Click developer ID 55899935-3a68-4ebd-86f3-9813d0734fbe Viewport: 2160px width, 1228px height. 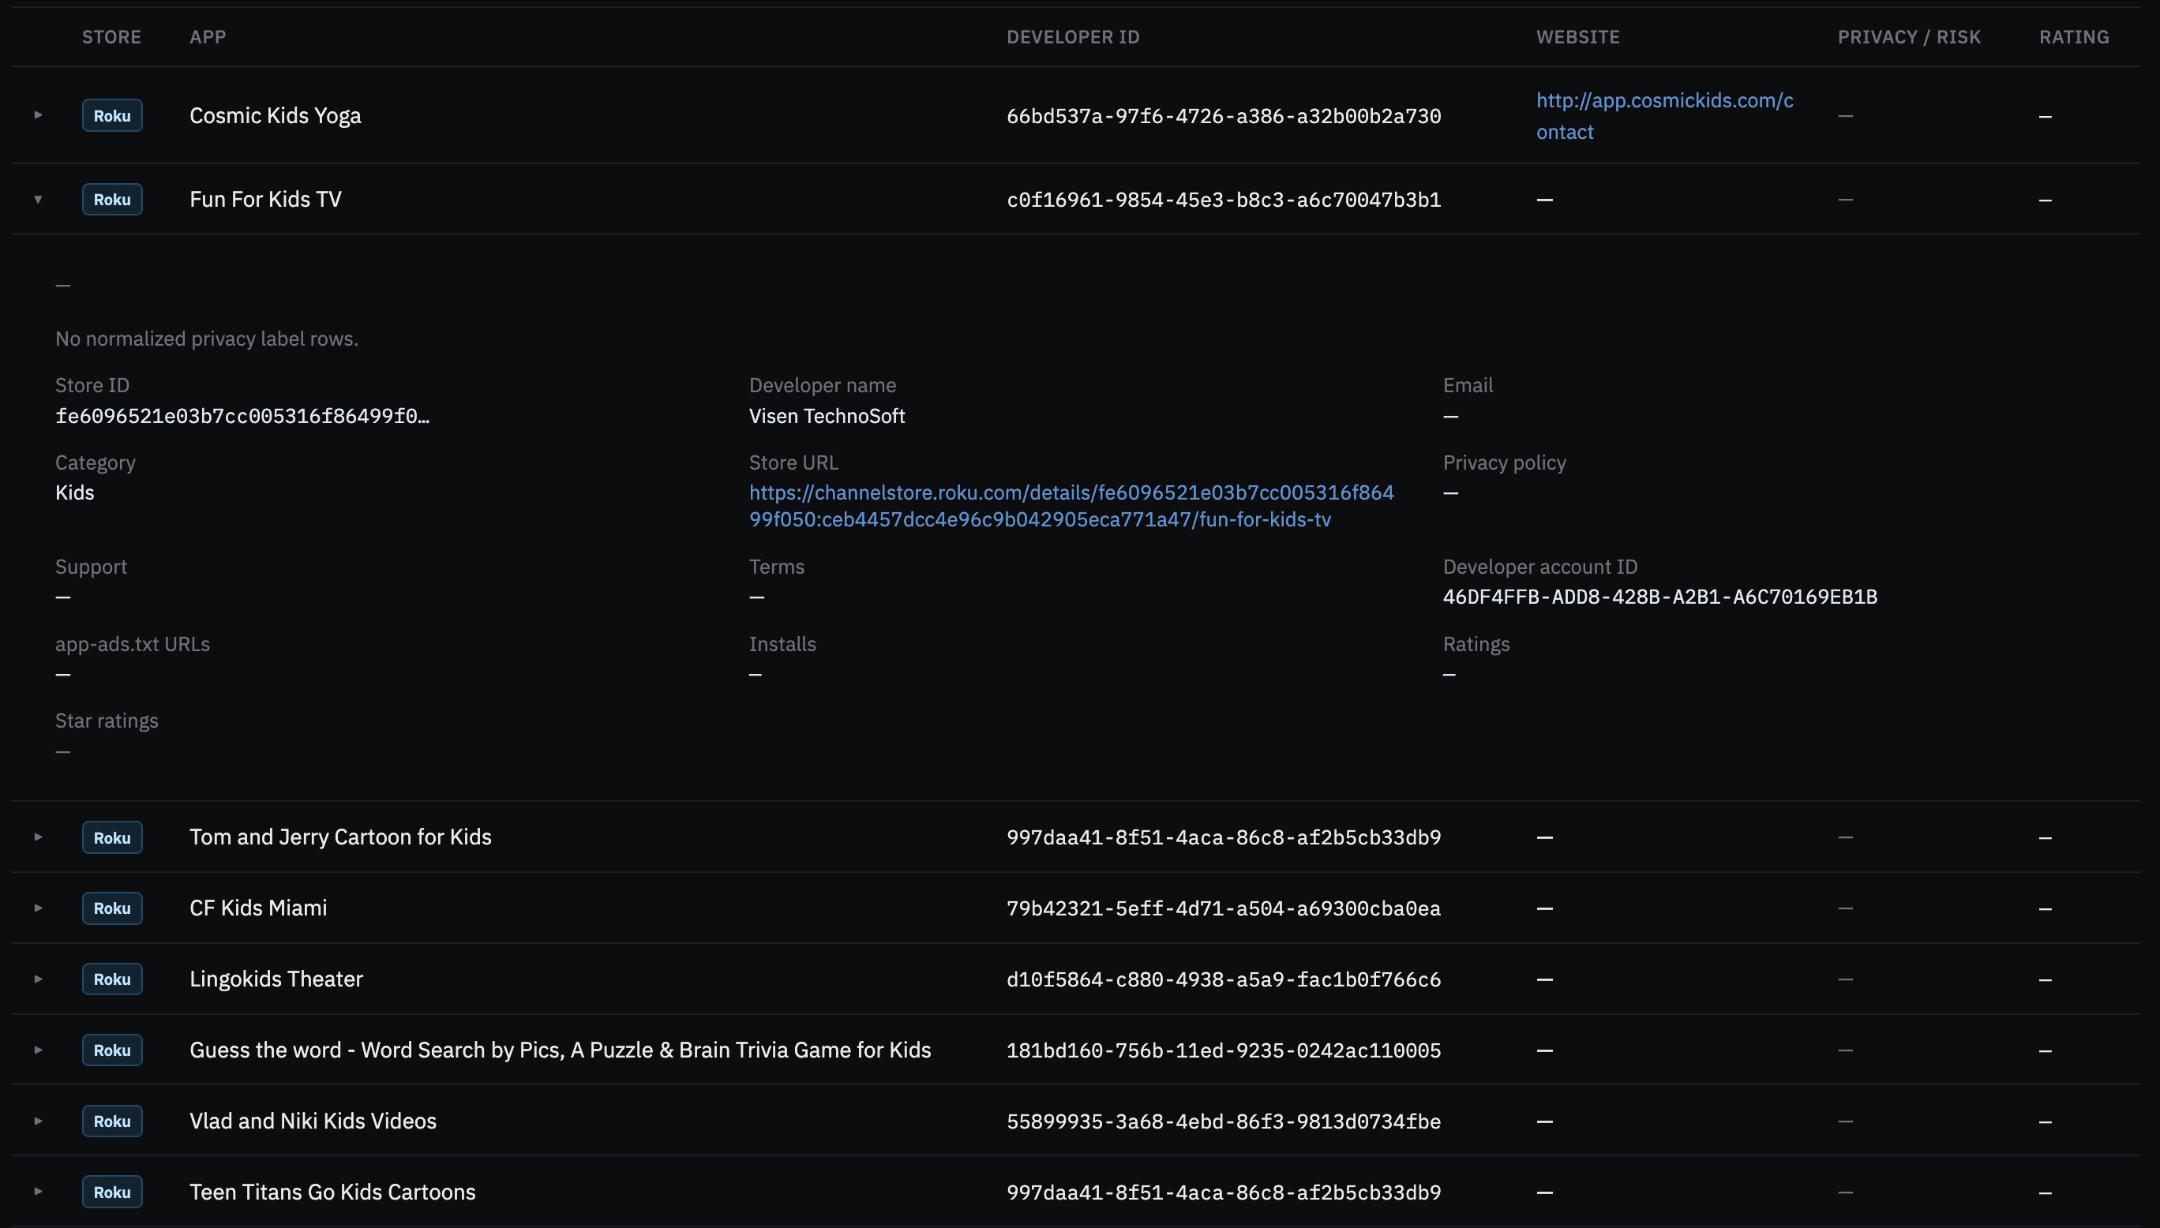tap(1224, 1121)
